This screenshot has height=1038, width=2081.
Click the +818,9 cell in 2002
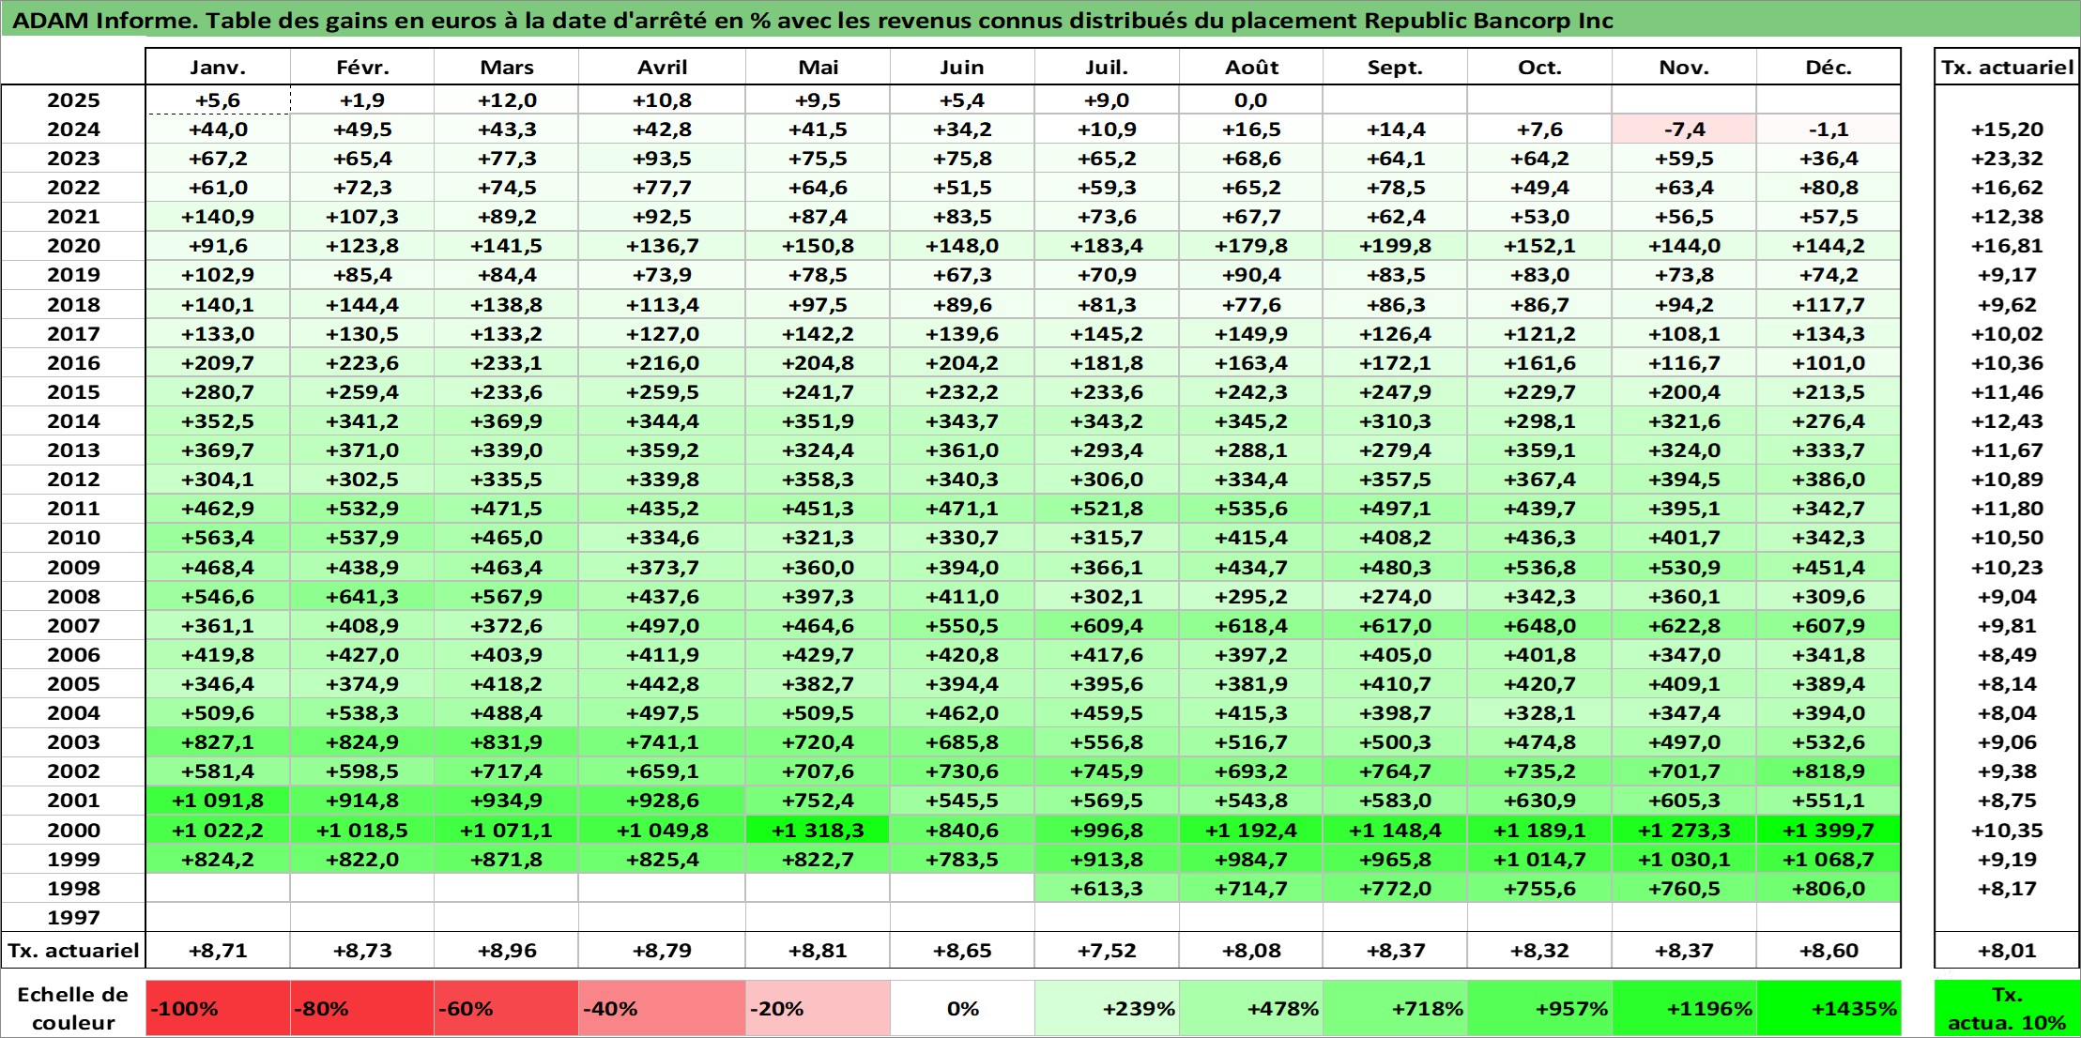[x=1829, y=771]
